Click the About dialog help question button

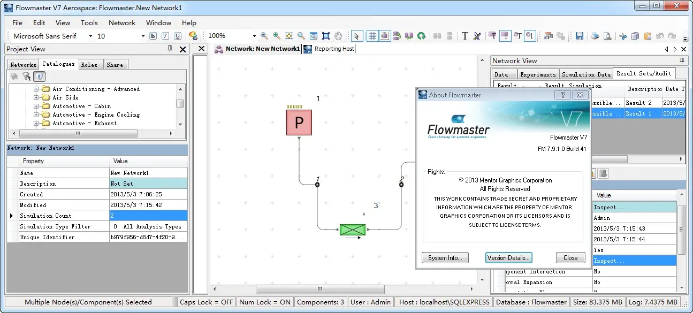click(562, 95)
